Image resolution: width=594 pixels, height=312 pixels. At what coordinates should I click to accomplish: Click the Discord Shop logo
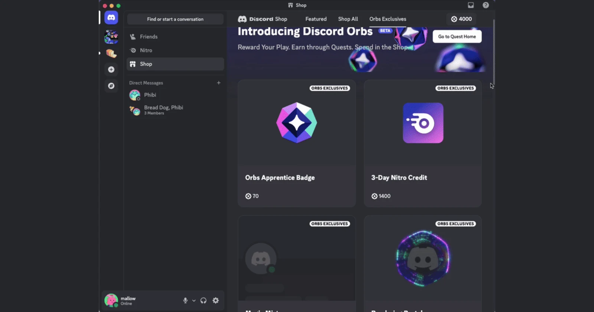pos(262,19)
